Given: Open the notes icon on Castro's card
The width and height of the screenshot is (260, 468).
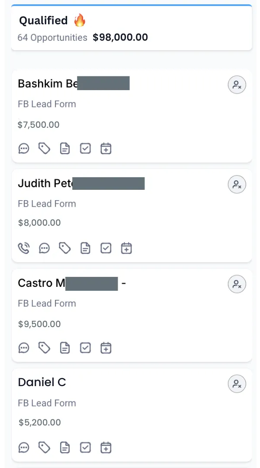Looking at the screenshot, I should [65, 348].
